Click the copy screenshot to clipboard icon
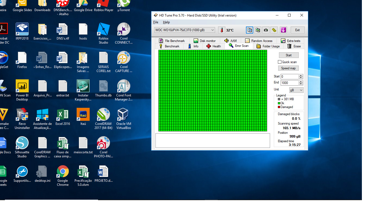The width and height of the screenshot is (370, 208). [258, 30]
